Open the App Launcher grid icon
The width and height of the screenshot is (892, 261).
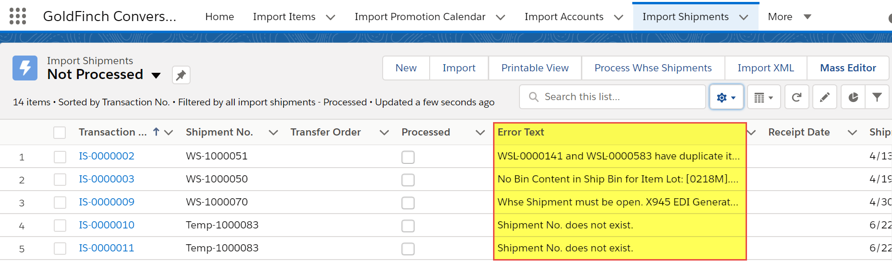click(18, 16)
